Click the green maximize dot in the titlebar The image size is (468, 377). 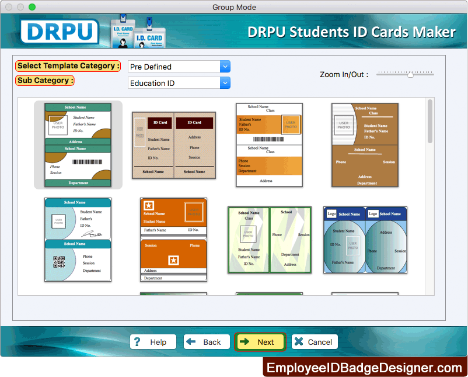click(x=32, y=7)
